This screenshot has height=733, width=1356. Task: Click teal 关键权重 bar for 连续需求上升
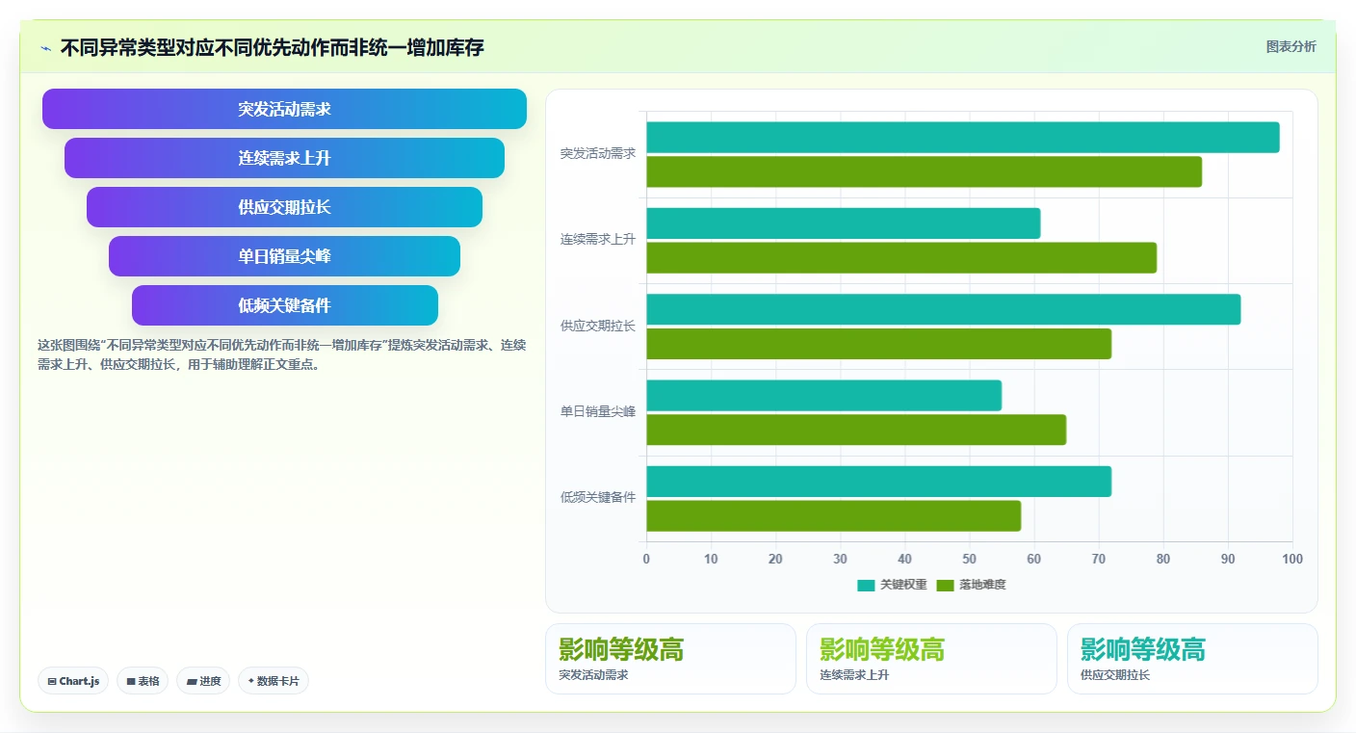844,223
